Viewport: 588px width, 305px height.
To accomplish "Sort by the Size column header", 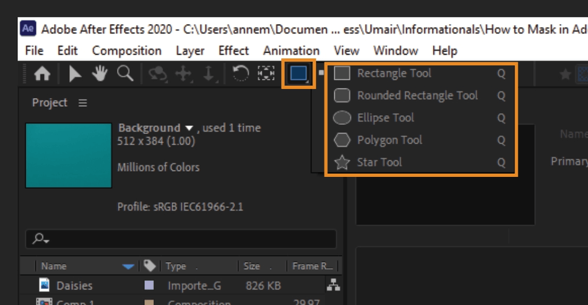I will (252, 266).
